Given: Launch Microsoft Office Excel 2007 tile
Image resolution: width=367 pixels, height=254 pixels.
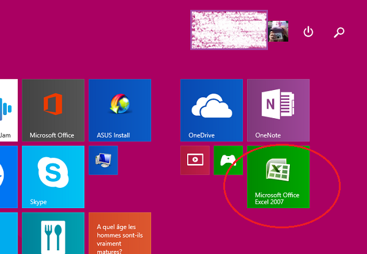Looking at the screenshot, I should (x=278, y=177).
